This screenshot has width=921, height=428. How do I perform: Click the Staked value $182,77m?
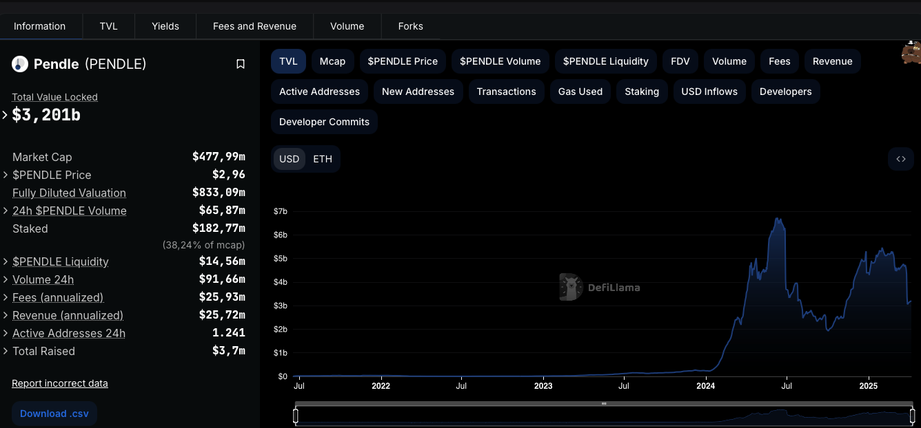click(219, 228)
